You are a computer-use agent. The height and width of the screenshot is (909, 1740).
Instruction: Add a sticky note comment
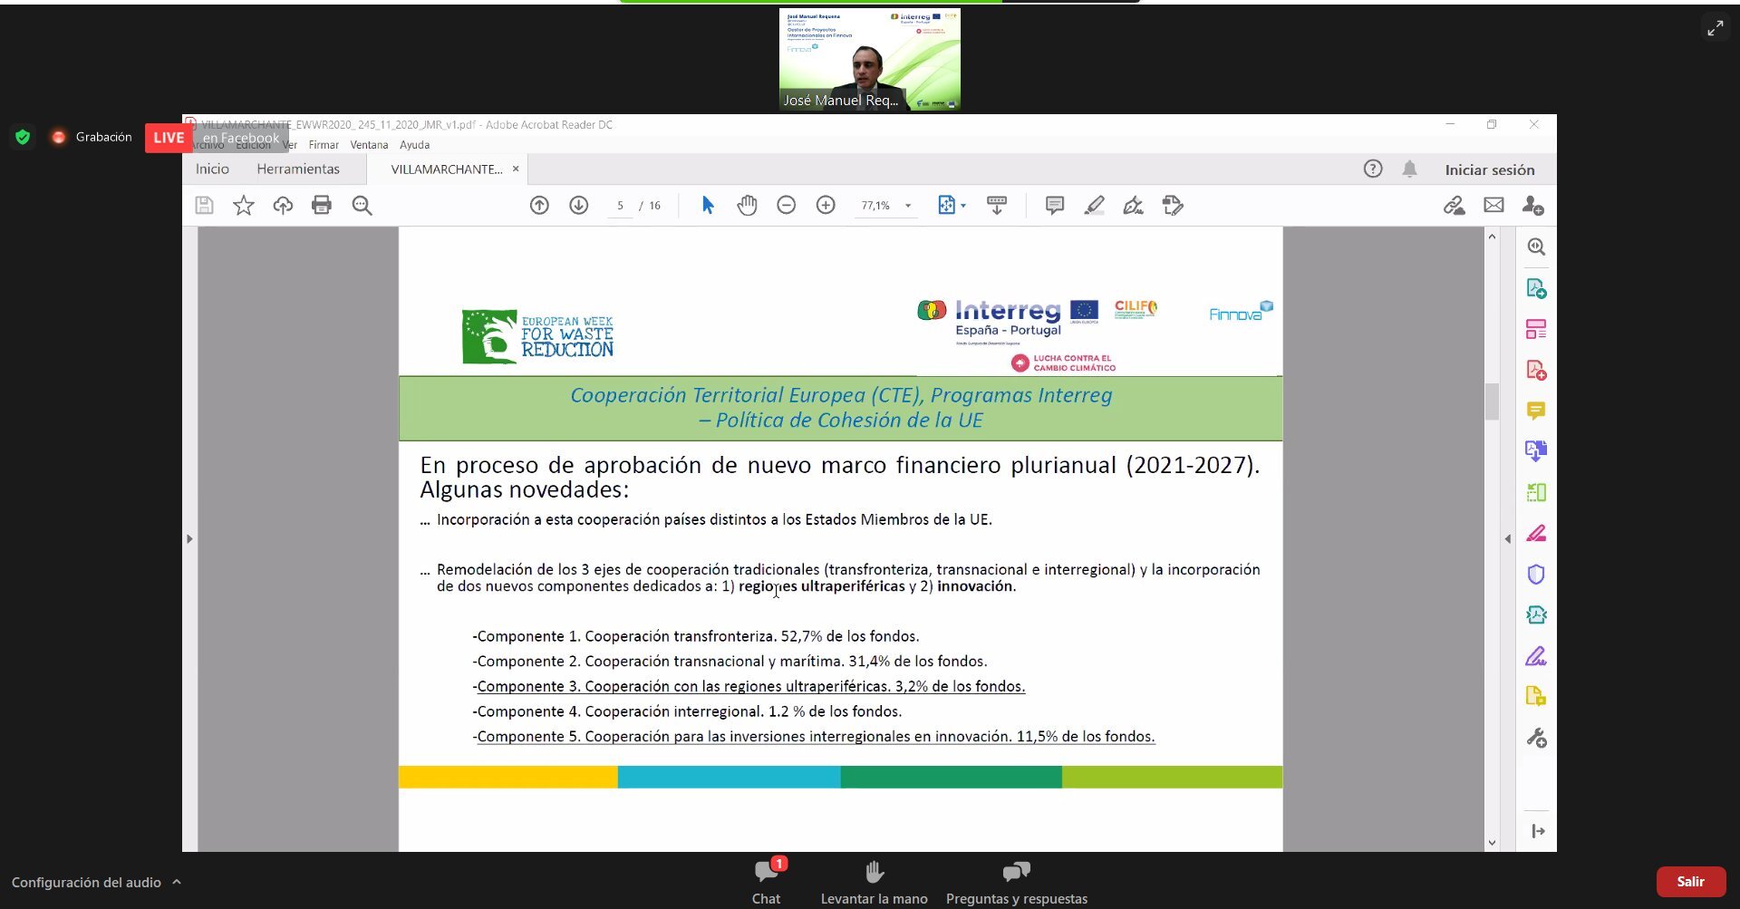tap(1054, 206)
